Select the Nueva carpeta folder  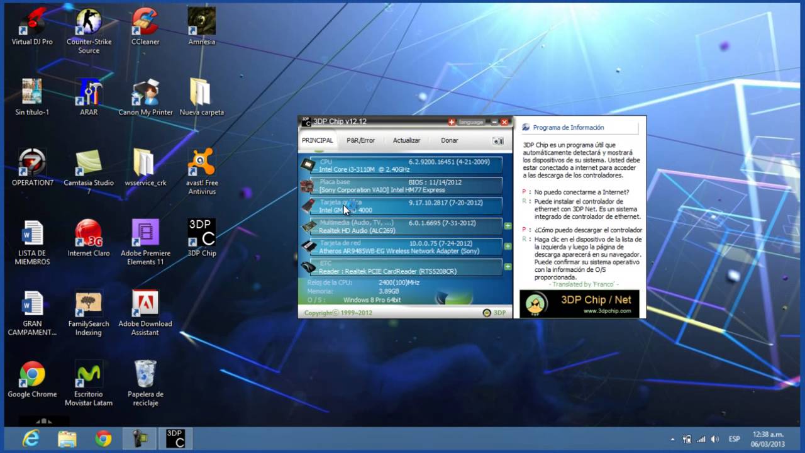coord(202,98)
